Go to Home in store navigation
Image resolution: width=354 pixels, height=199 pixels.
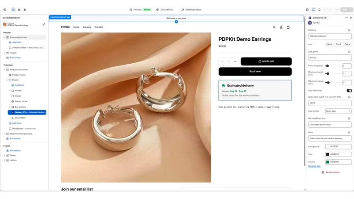(76, 27)
